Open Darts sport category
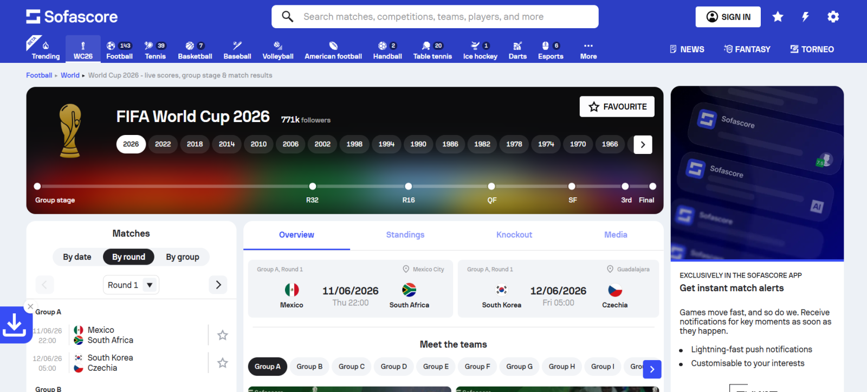 point(517,49)
